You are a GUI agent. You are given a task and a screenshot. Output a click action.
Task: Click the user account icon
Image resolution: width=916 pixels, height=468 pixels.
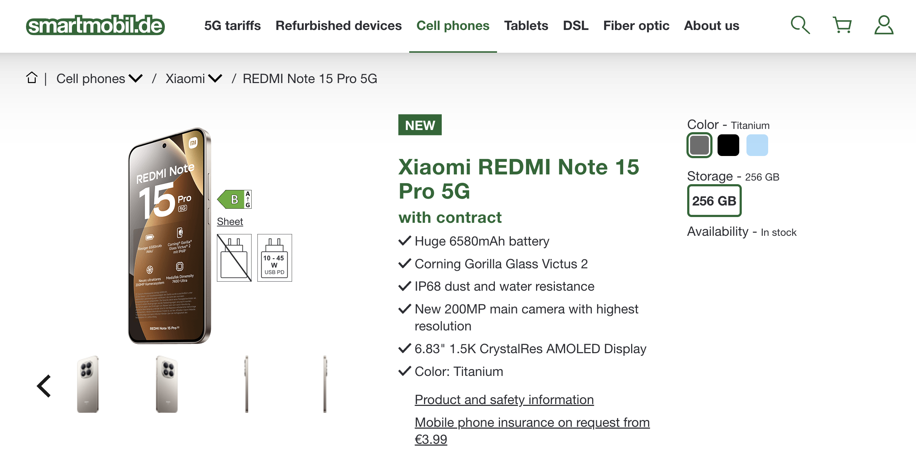883,25
